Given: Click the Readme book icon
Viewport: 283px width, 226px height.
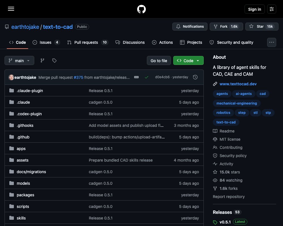Looking at the screenshot, I should [x=215, y=131].
